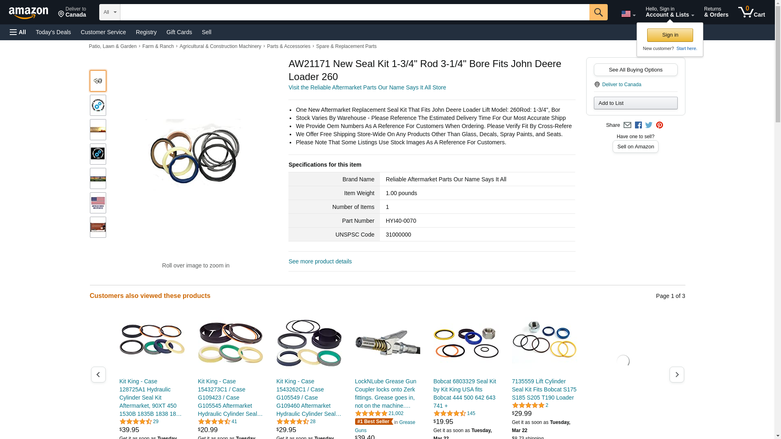781x439 pixels.
Task: Click the magnifier search submit icon
Action: coord(598,12)
